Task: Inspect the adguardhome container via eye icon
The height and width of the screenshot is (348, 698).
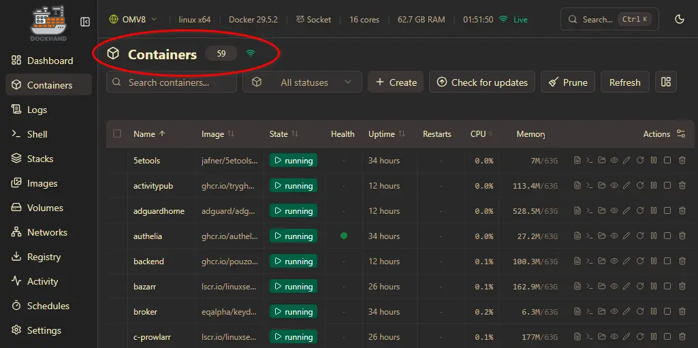Action: click(x=614, y=210)
